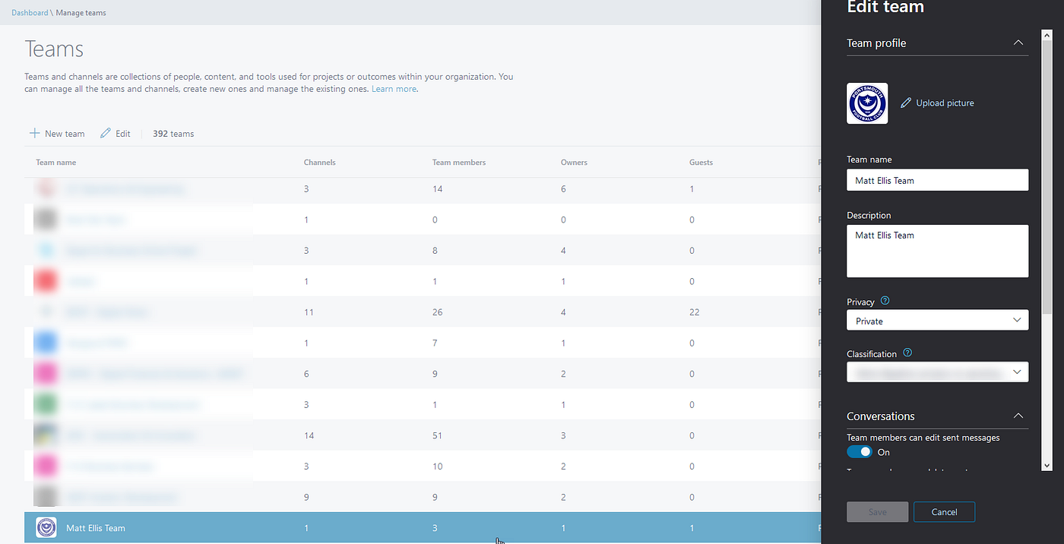
Task: Turn off 'Team members can edit sent messages' toggle
Action: click(860, 452)
